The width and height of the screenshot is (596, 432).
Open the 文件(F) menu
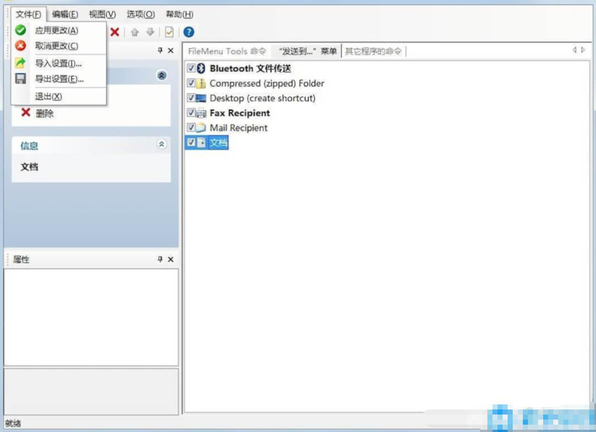tap(28, 15)
